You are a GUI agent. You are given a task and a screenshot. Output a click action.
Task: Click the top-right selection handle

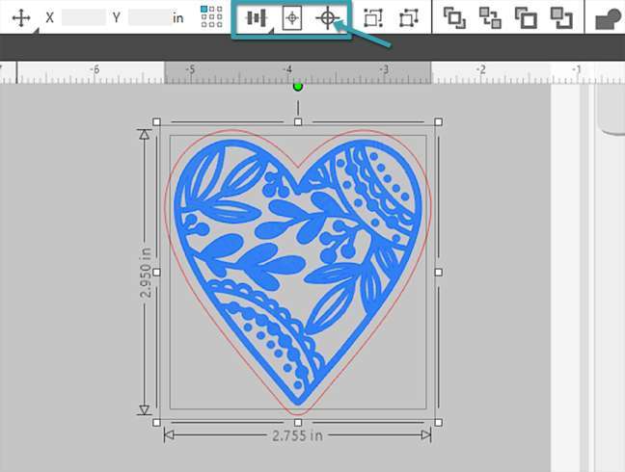[439, 121]
